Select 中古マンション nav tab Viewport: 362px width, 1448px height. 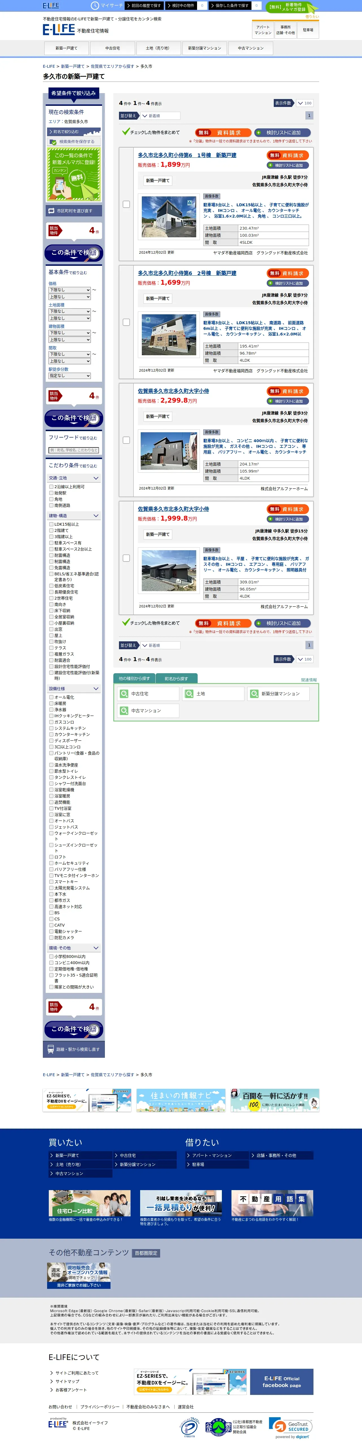pyautogui.click(x=250, y=48)
